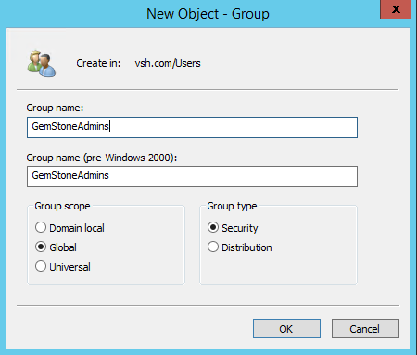Confirm group creation with OK
The height and width of the screenshot is (355, 417).
pos(286,329)
